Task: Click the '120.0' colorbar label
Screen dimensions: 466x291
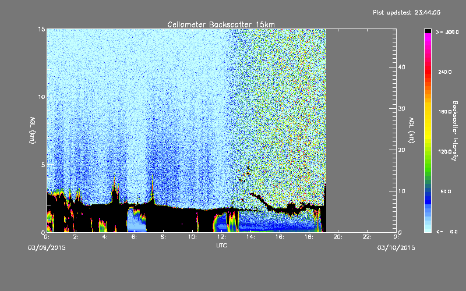Action: coord(445,152)
